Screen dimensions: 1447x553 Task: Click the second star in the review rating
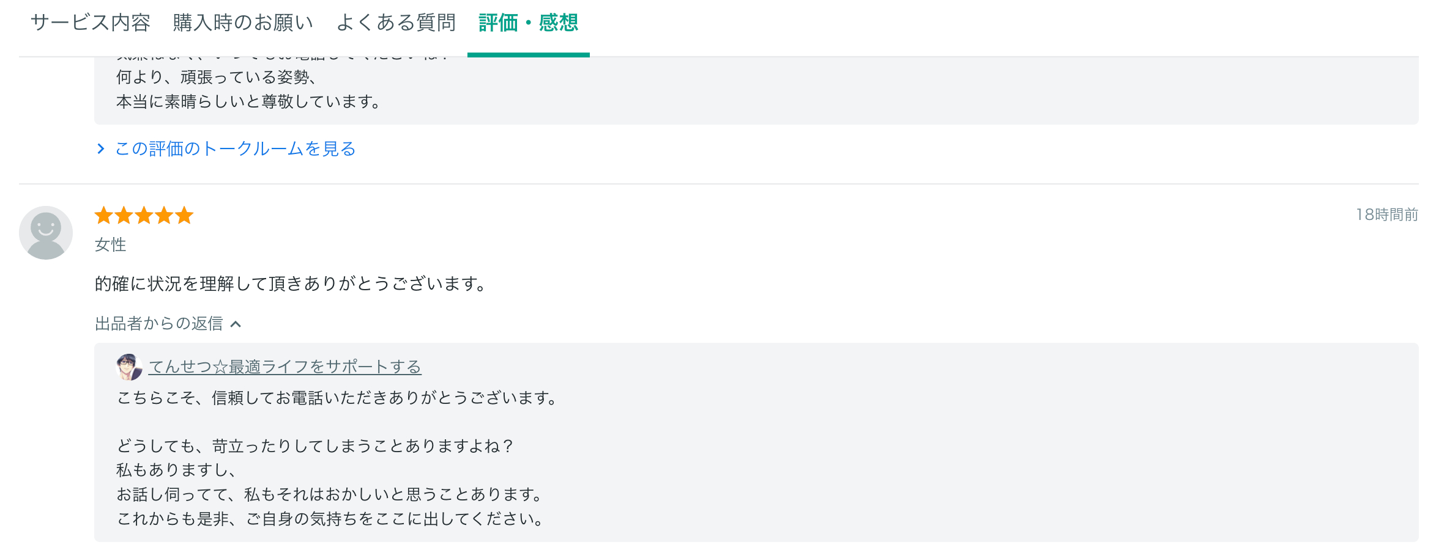125,215
